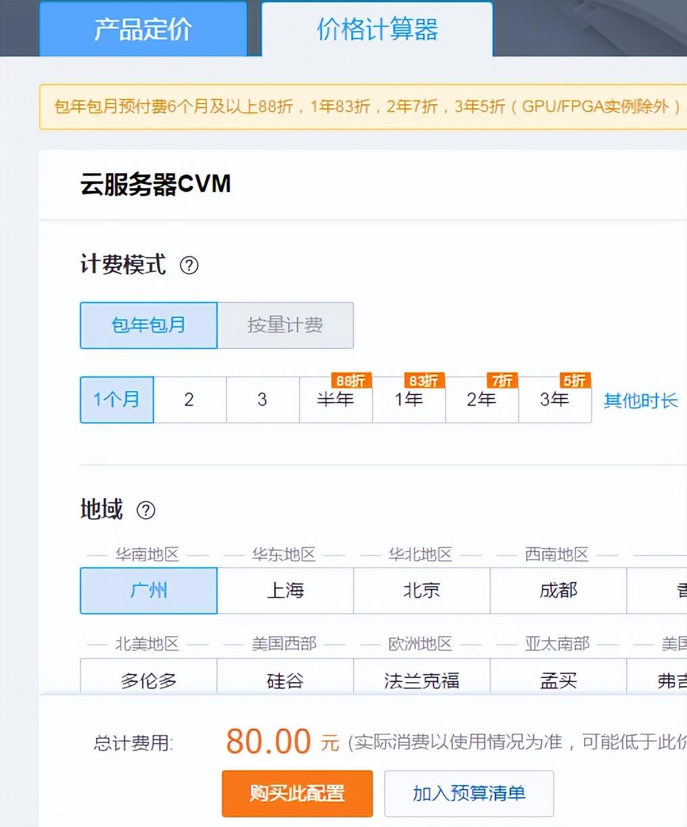Select the 成都 region
The height and width of the screenshot is (827, 687).
pos(559,591)
